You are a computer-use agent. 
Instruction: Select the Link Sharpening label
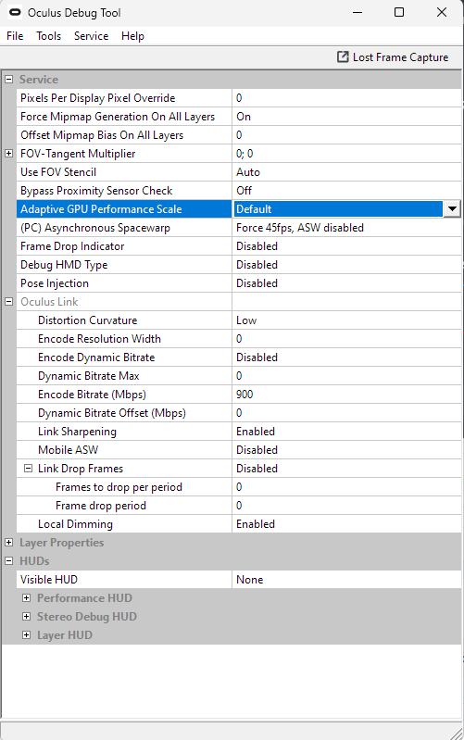[x=77, y=432]
